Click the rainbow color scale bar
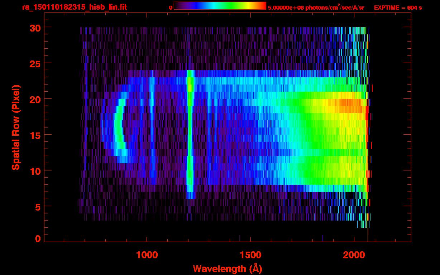 (x=220, y=6)
